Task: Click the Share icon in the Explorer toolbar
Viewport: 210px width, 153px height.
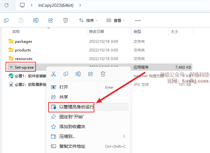Action: 51,20
